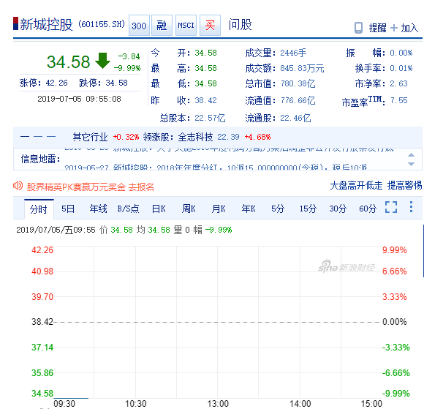Click the MSCI badge
Viewport: 424px width, 409px height.
[186, 26]
